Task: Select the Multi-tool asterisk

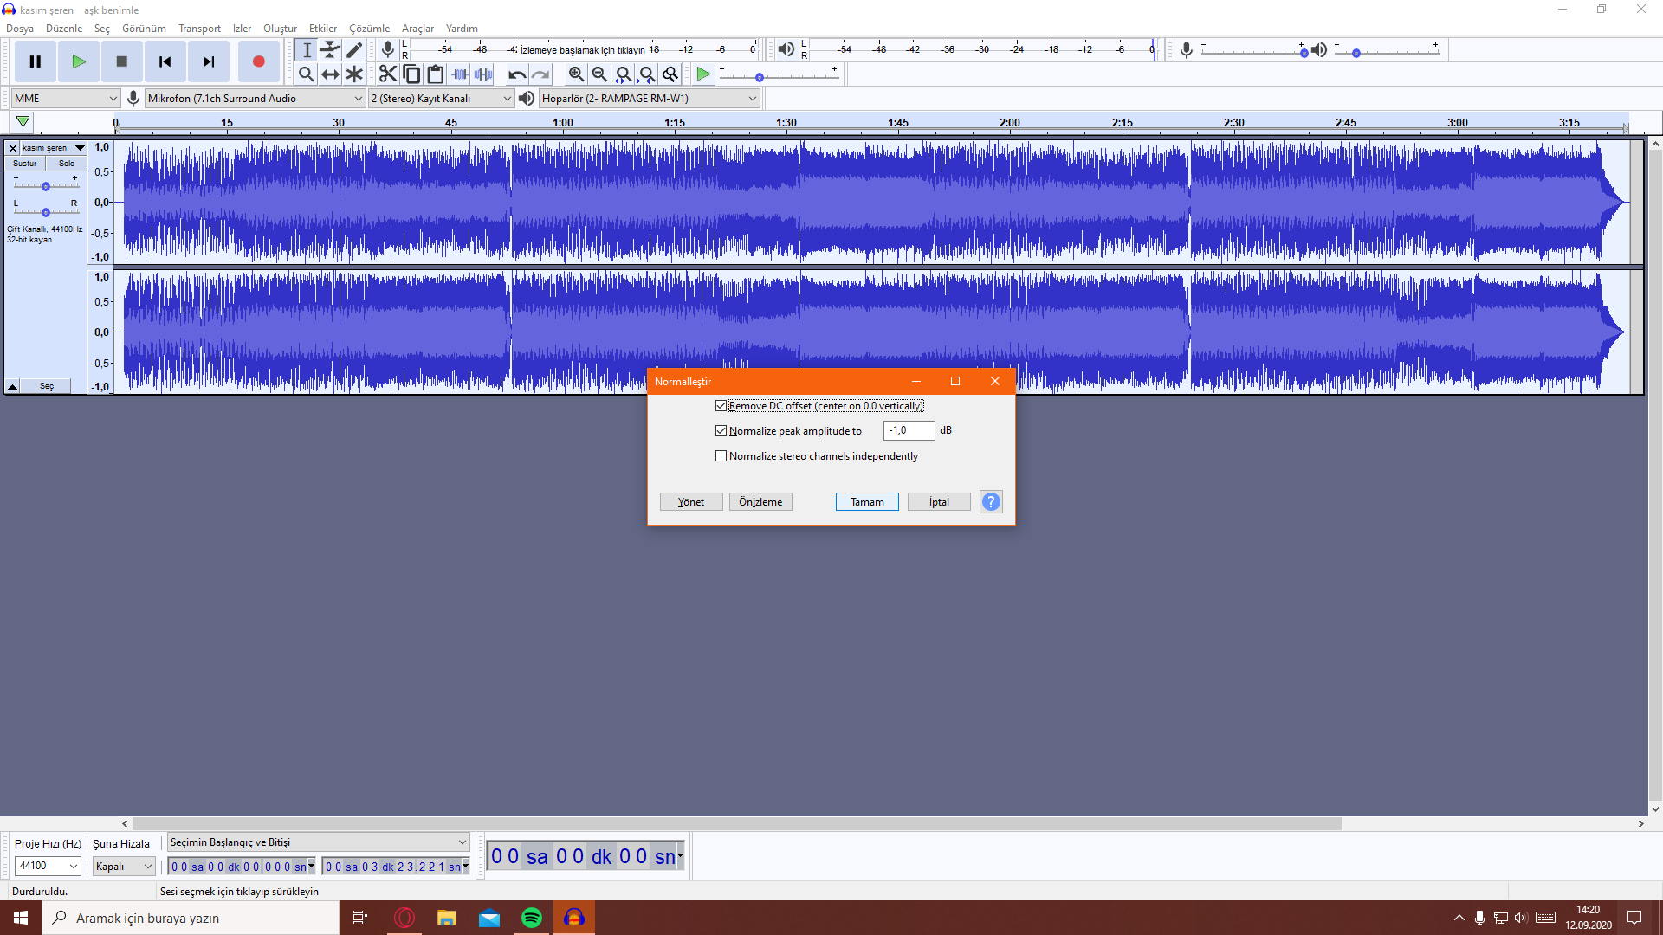Action: pyautogui.click(x=354, y=74)
